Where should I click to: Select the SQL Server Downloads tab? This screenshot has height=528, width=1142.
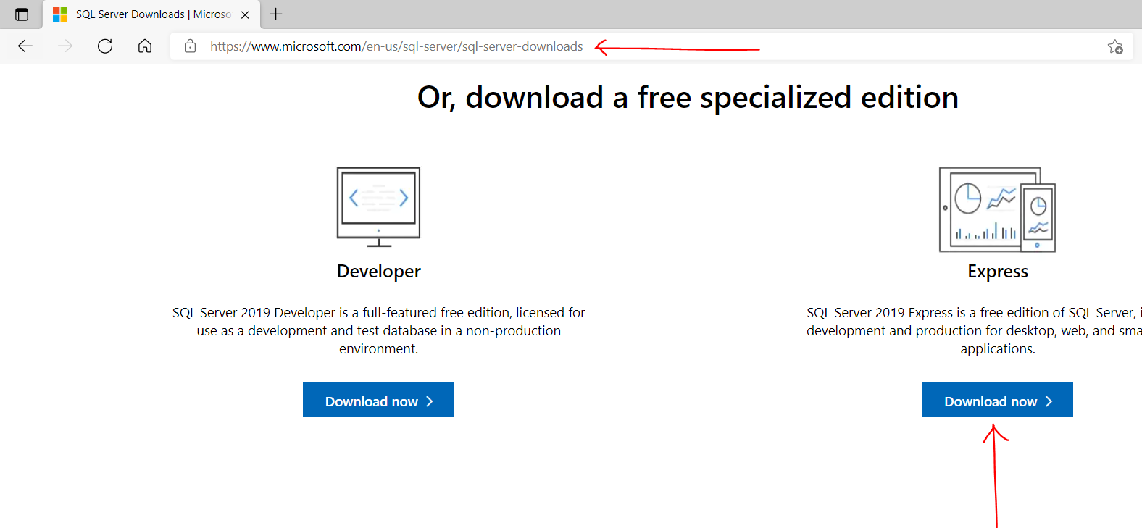point(151,14)
